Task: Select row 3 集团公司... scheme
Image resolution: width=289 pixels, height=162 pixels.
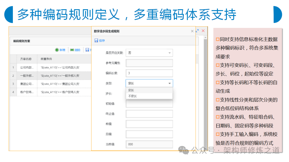Action: click(27, 84)
